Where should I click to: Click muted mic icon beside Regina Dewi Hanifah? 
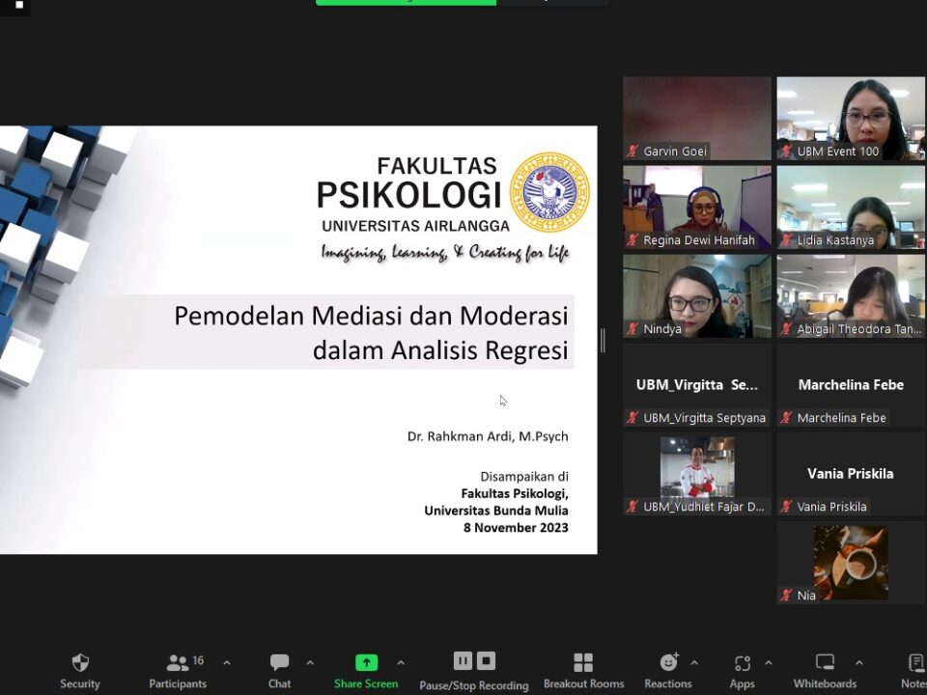point(632,240)
